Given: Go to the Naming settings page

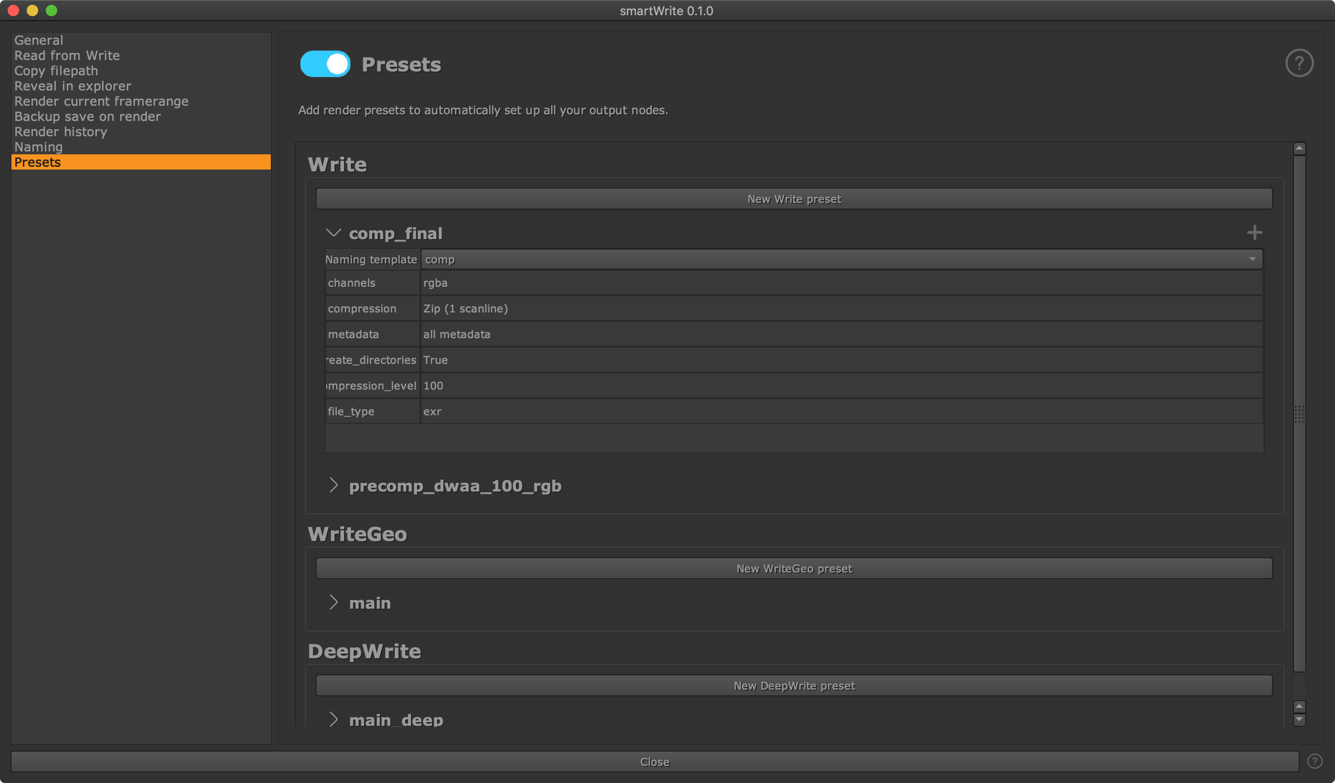Looking at the screenshot, I should [x=38, y=147].
